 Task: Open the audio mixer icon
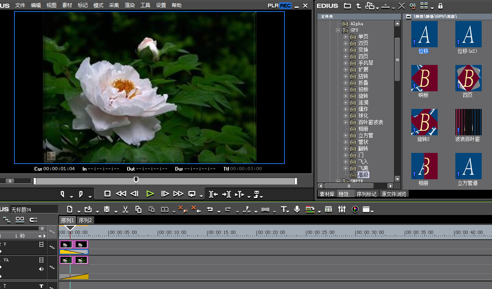point(342,210)
